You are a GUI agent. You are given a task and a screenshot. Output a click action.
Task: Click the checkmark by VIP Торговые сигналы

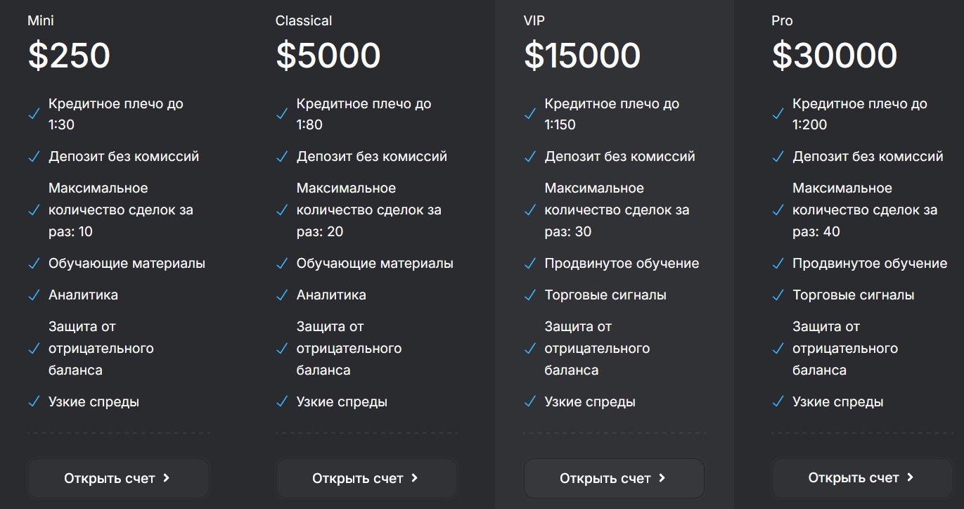529,295
